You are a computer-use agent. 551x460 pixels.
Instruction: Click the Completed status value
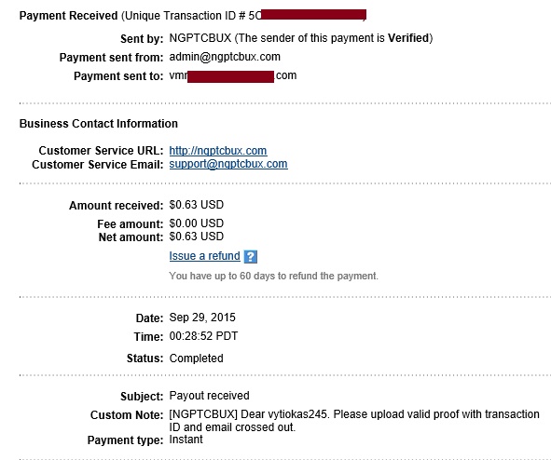[196, 359]
